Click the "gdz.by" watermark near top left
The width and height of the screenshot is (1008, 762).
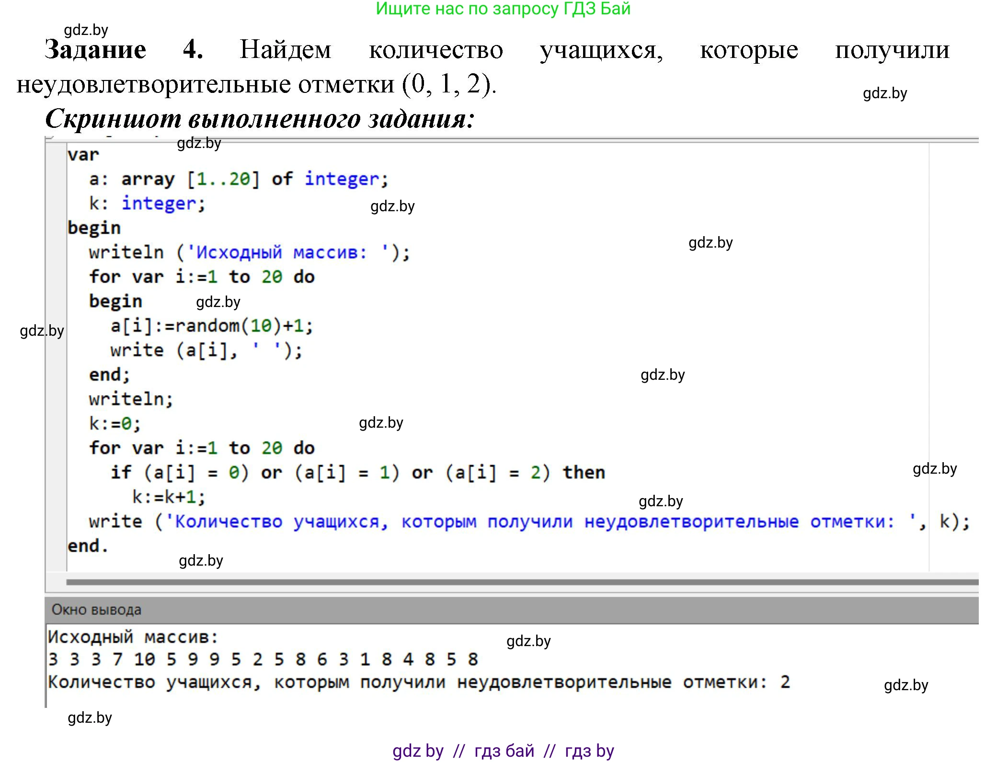coord(86,31)
